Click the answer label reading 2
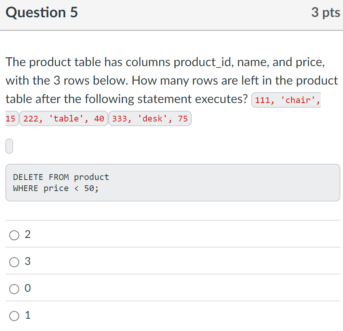The height and width of the screenshot is (331, 343). click(27, 235)
